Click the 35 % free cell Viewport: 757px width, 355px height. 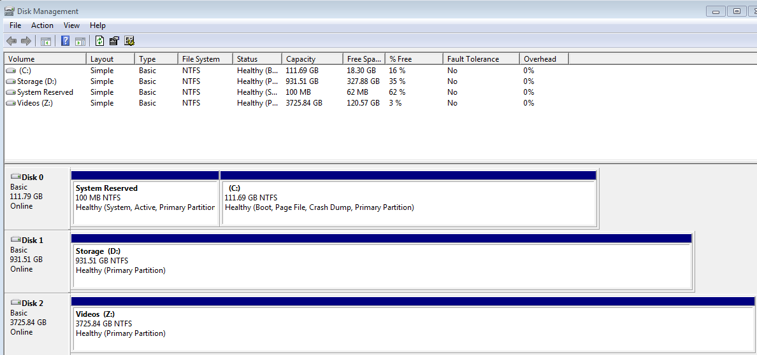click(x=397, y=81)
